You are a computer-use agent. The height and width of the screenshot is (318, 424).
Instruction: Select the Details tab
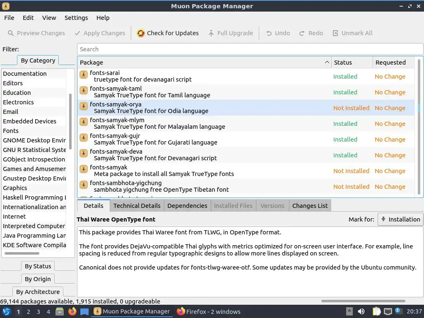coord(94,206)
